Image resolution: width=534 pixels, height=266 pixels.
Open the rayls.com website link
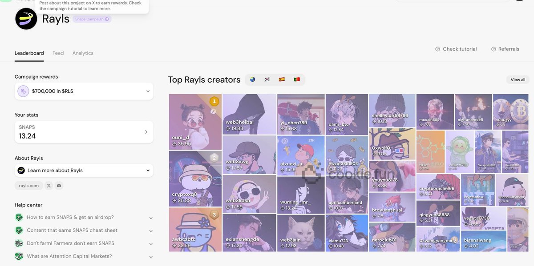(28, 186)
